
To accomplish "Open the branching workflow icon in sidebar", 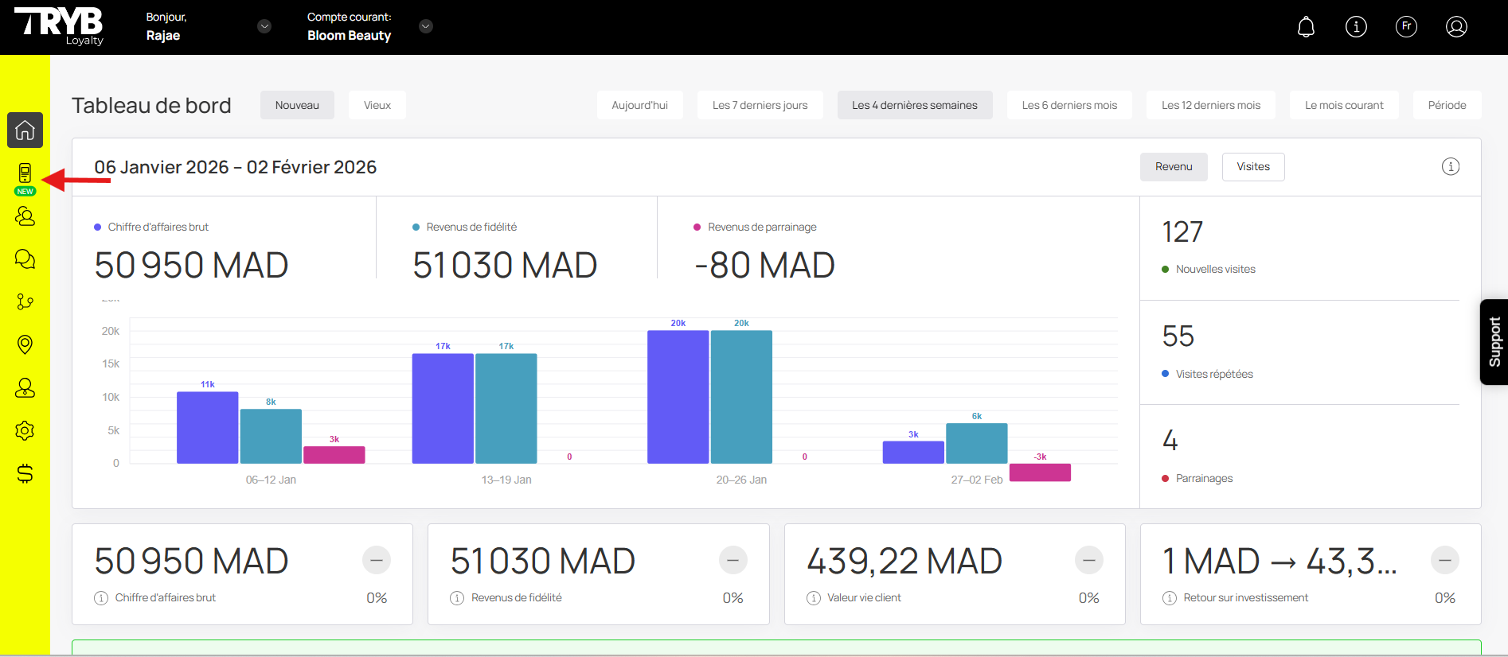I will pos(25,301).
